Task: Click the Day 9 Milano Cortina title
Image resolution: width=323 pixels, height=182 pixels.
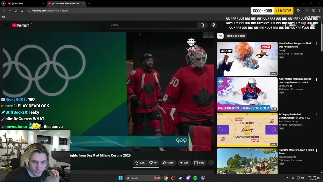Action: tap(100, 155)
